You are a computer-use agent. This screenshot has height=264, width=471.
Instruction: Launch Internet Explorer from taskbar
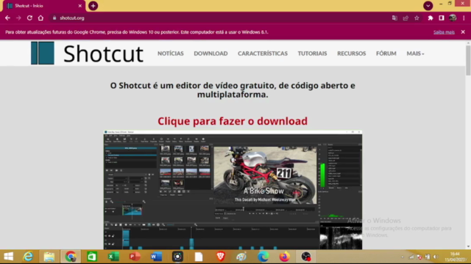[x=28, y=257]
